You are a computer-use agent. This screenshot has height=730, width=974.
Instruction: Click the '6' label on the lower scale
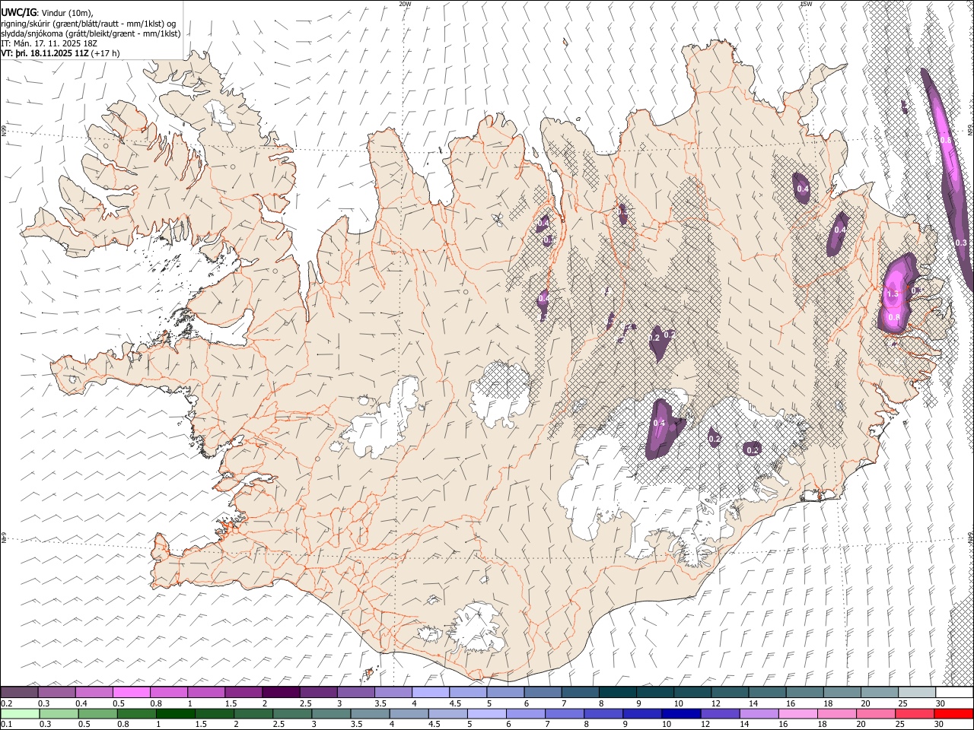(x=508, y=724)
